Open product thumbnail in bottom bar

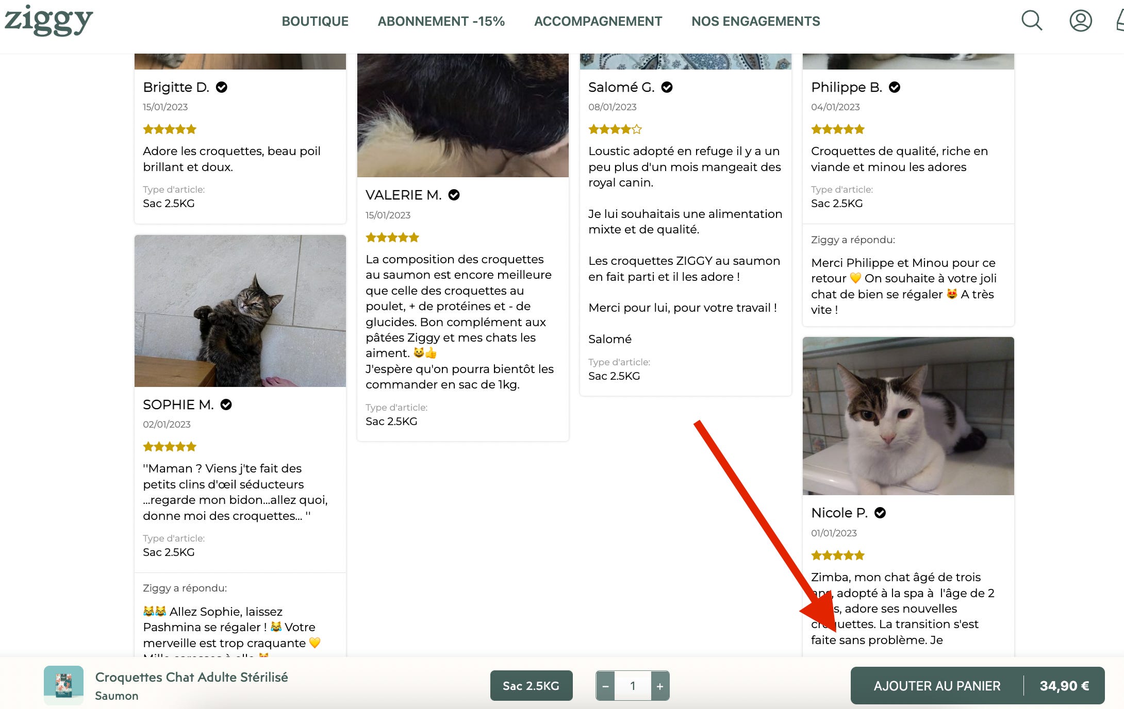[63, 685]
